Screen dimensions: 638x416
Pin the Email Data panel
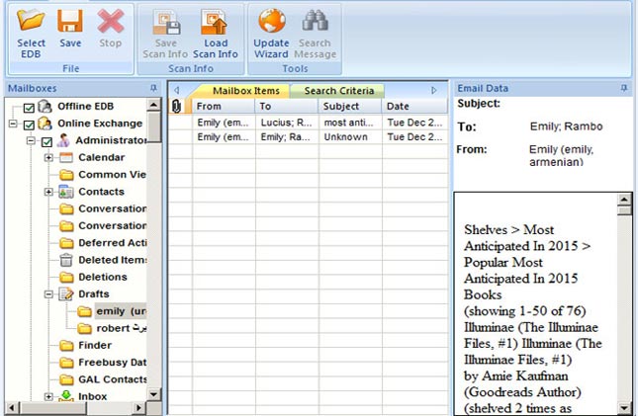pyautogui.click(x=624, y=88)
